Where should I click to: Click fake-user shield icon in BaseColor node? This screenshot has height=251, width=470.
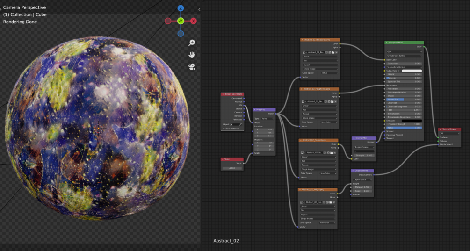pyautogui.click(x=326, y=52)
